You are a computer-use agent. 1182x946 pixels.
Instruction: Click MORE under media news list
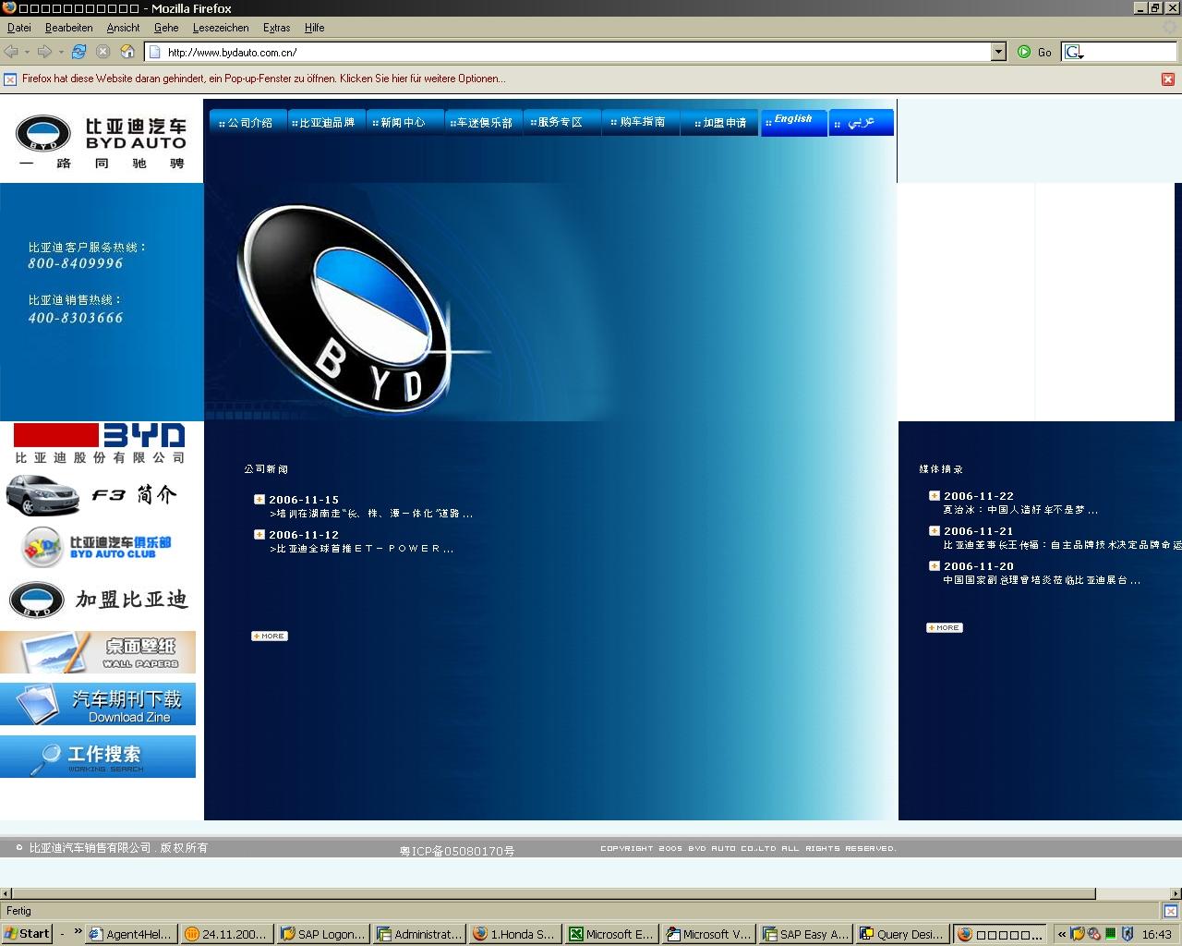tap(944, 627)
